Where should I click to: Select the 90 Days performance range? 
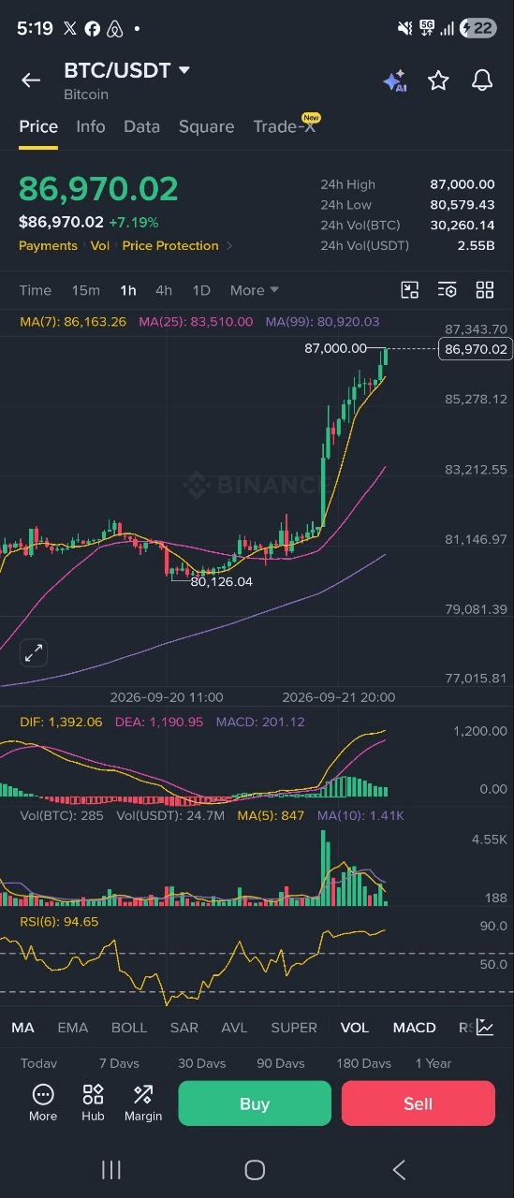point(281,1063)
